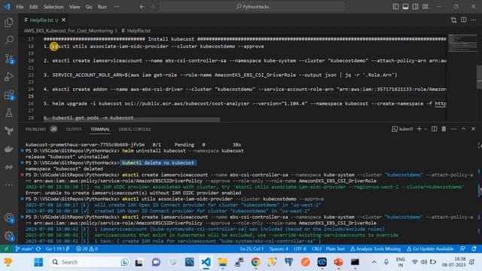Open the Accounts menu icon
Screen dimensions: 482x271
9,218
